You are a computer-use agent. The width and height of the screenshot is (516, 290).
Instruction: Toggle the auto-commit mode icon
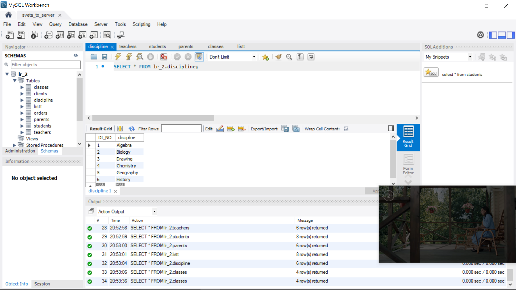click(x=199, y=57)
